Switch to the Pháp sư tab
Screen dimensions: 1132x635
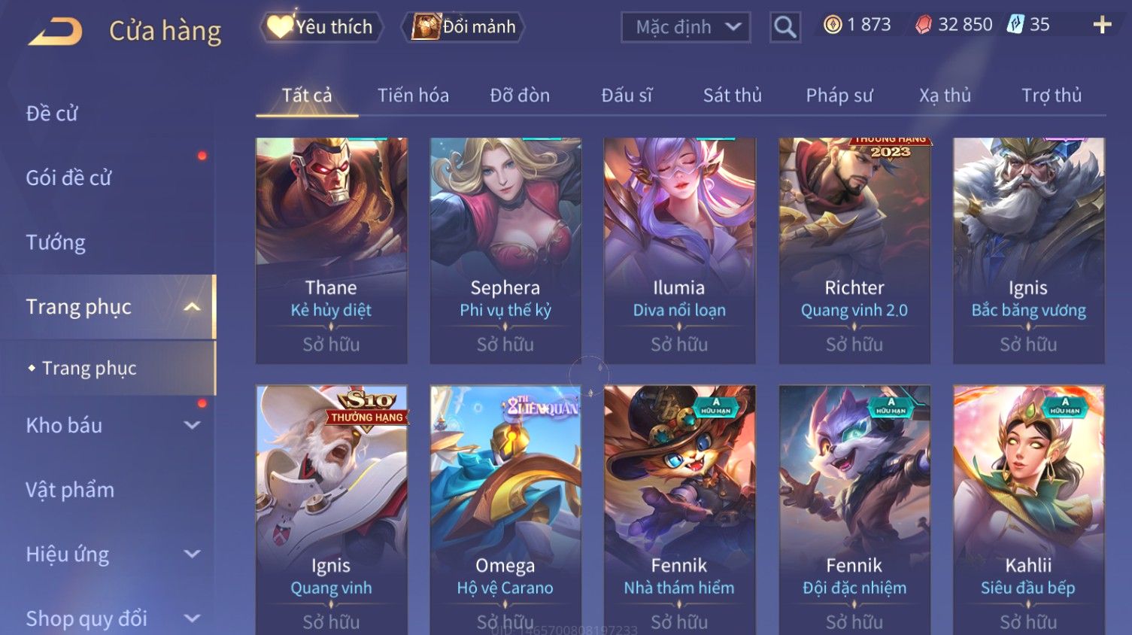[839, 96]
